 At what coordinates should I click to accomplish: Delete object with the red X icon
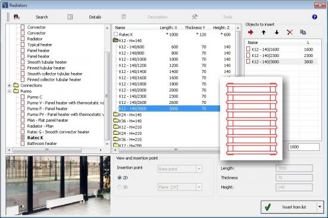(x=290, y=32)
